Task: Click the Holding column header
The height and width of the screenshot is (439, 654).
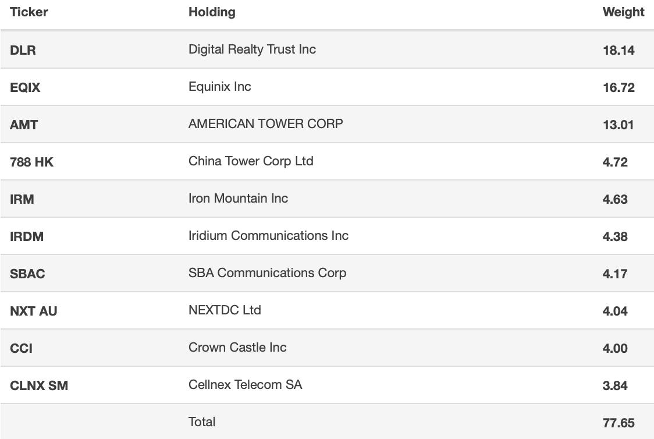Action: pyautogui.click(x=212, y=12)
